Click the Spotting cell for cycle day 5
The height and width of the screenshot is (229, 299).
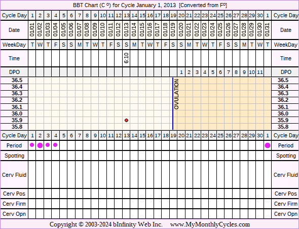click(x=63, y=156)
